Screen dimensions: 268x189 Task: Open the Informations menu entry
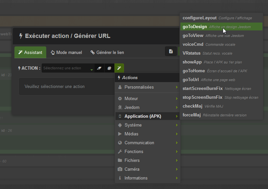(148, 178)
